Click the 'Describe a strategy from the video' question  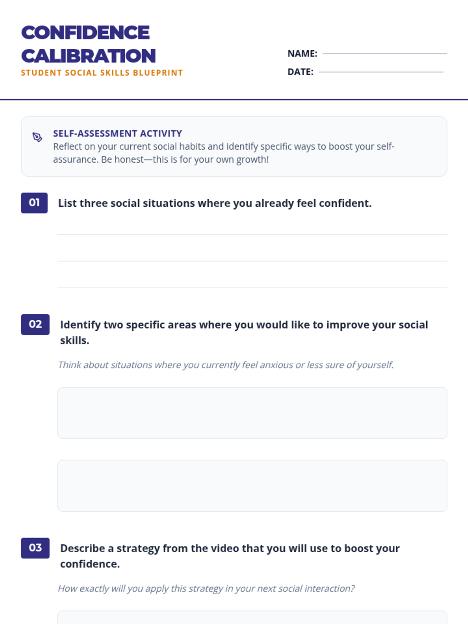(x=230, y=556)
